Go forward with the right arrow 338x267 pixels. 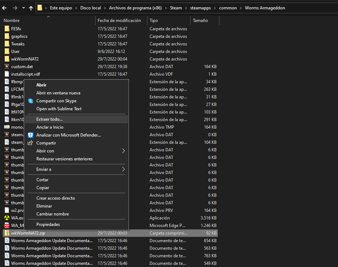click(x=15, y=8)
